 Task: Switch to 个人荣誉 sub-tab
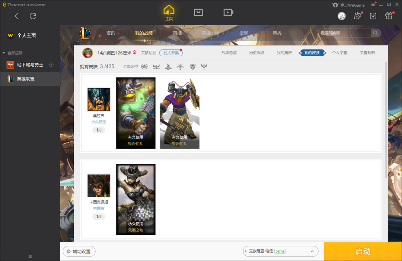(x=340, y=53)
